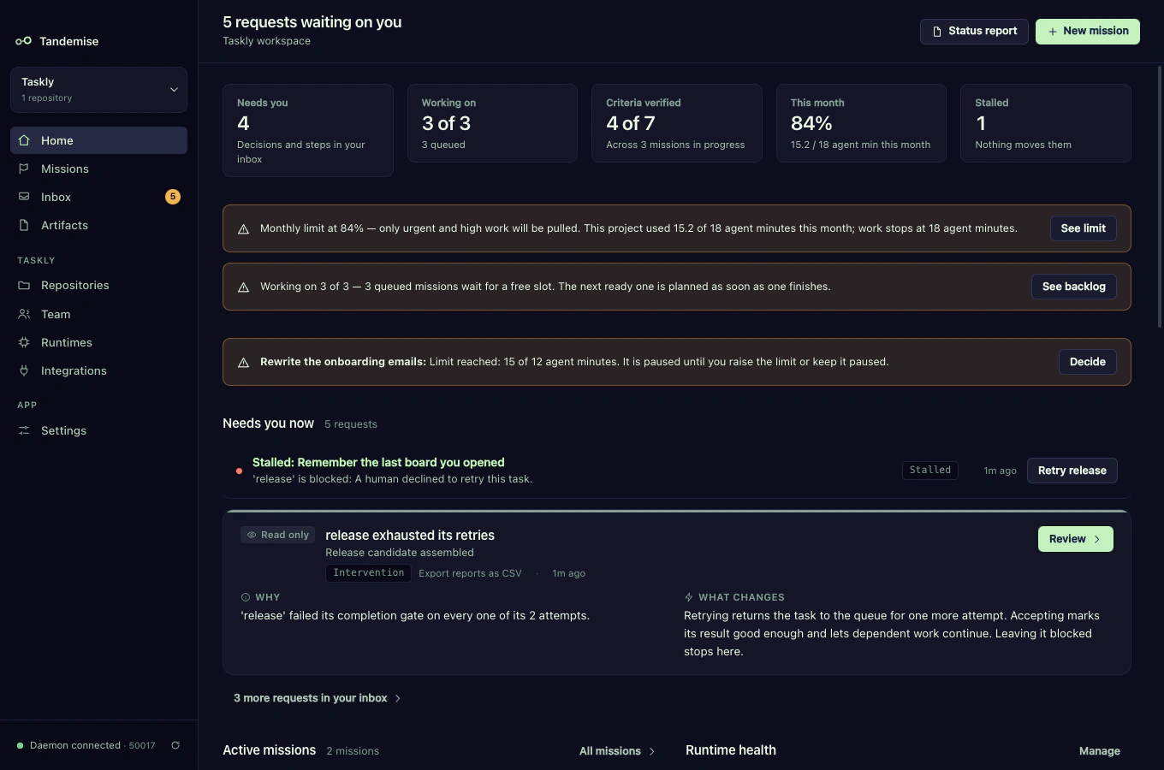Expand 3 more requests in your inbox
This screenshot has width=1164, height=770.
pyautogui.click(x=318, y=698)
